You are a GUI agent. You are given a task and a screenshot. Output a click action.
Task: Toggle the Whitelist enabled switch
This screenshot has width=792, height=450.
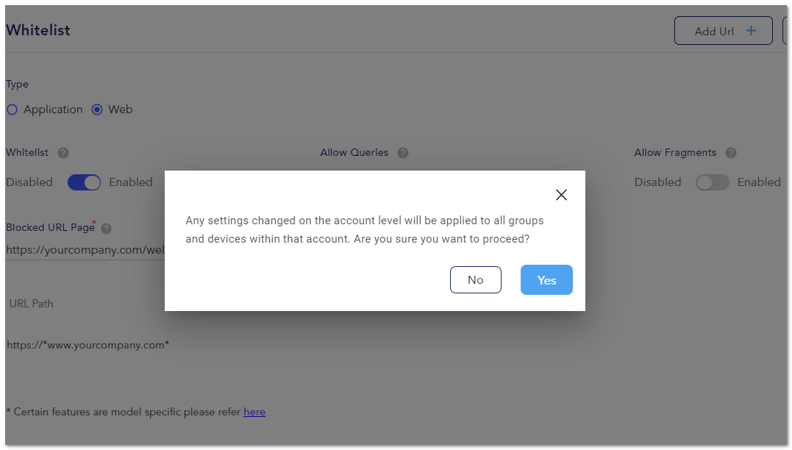[x=85, y=182]
